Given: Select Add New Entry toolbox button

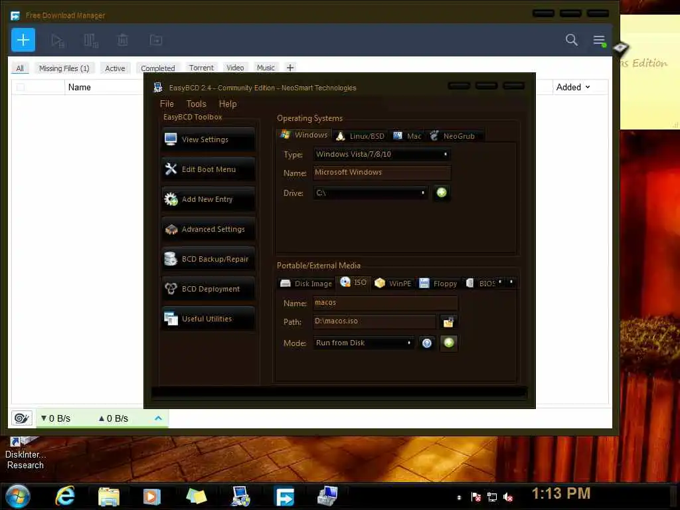Looking at the screenshot, I should [x=208, y=199].
